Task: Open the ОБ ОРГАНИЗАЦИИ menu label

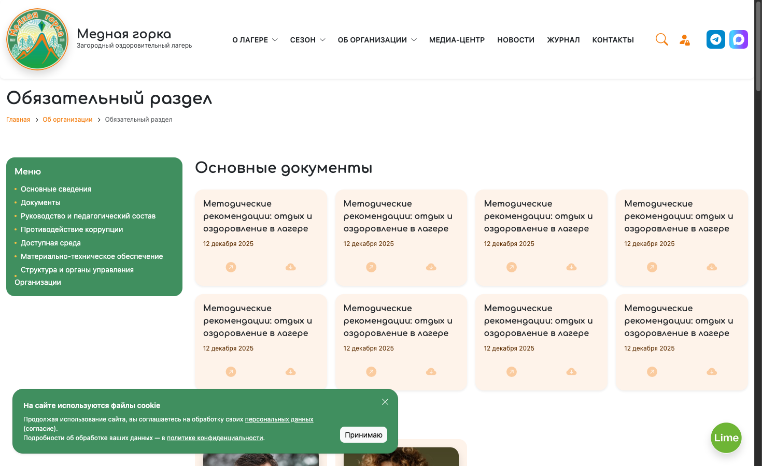Action: click(x=372, y=40)
